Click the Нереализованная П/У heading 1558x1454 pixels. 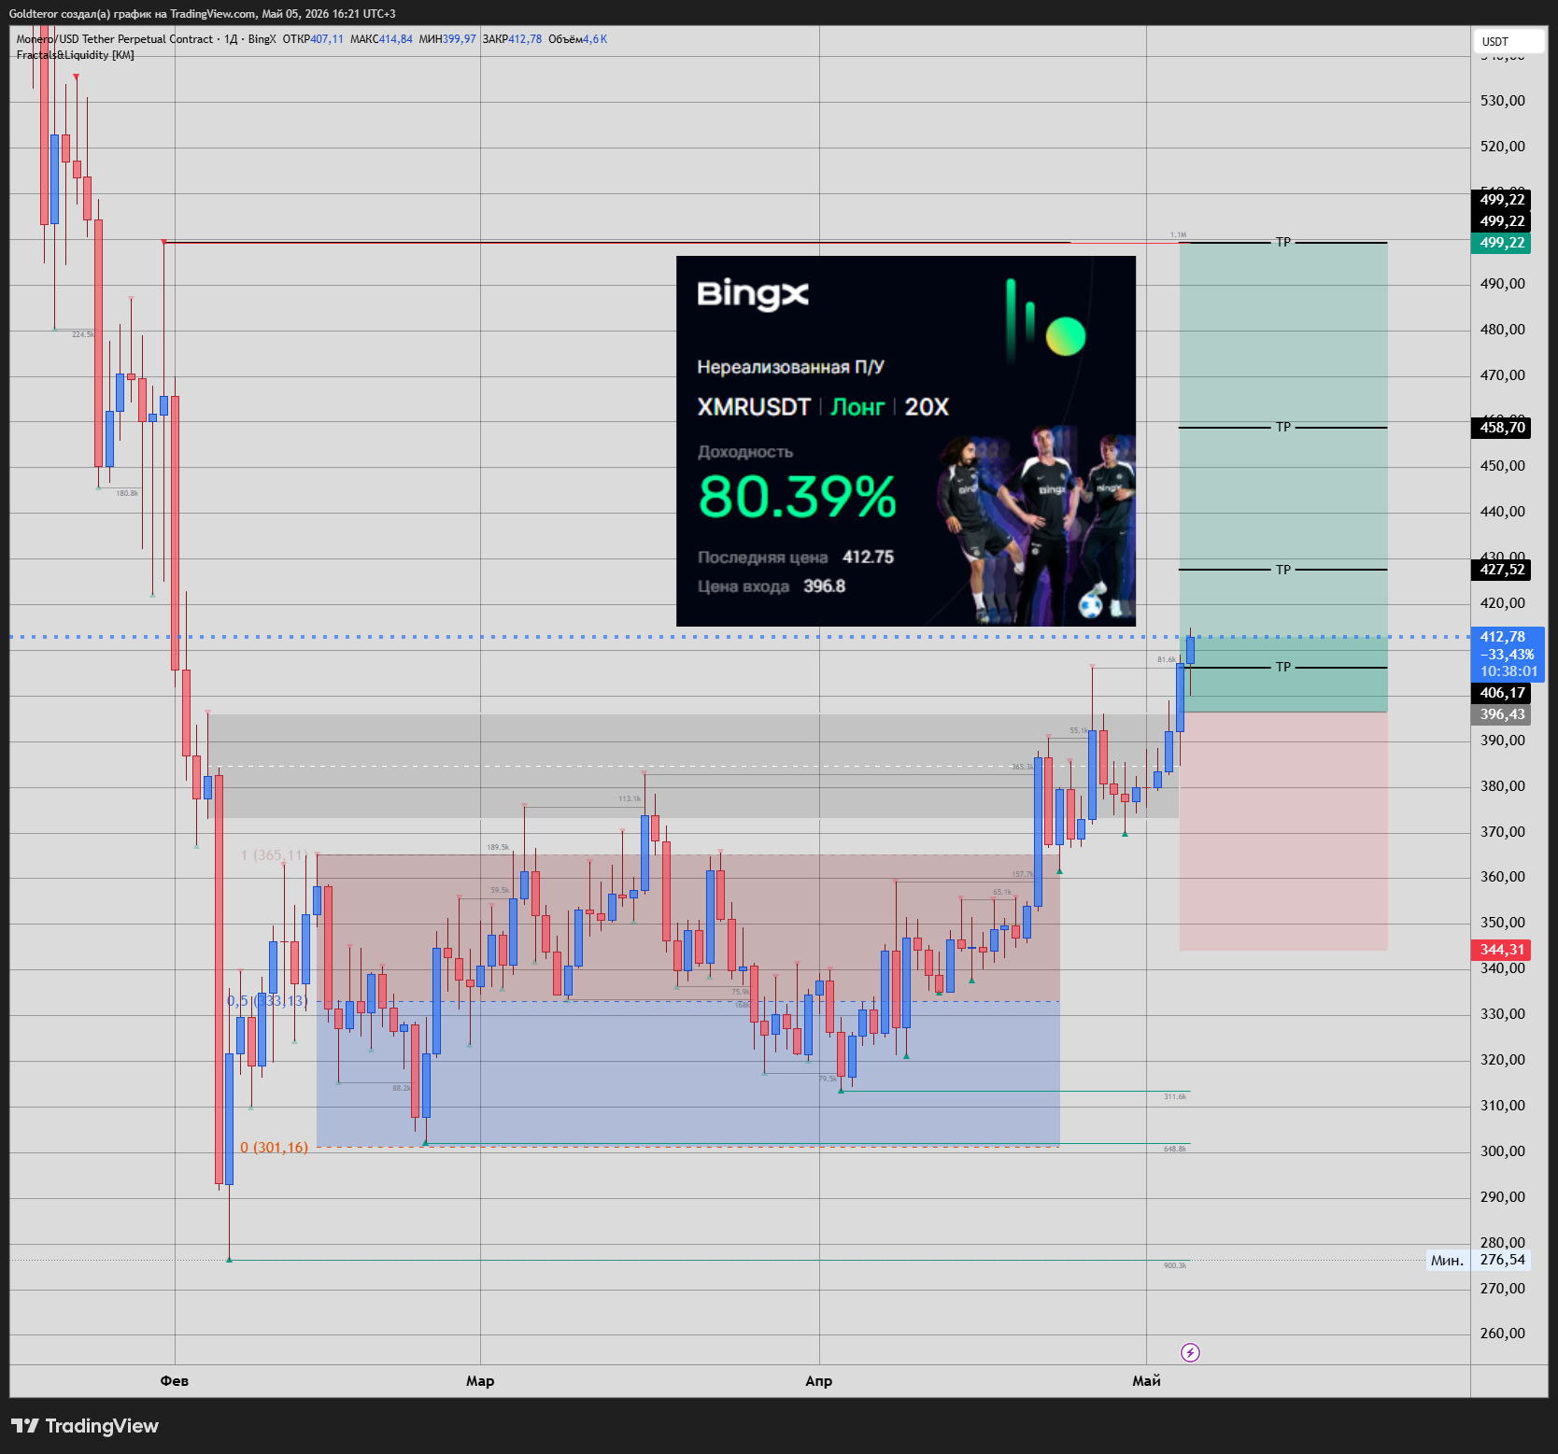point(790,367)
